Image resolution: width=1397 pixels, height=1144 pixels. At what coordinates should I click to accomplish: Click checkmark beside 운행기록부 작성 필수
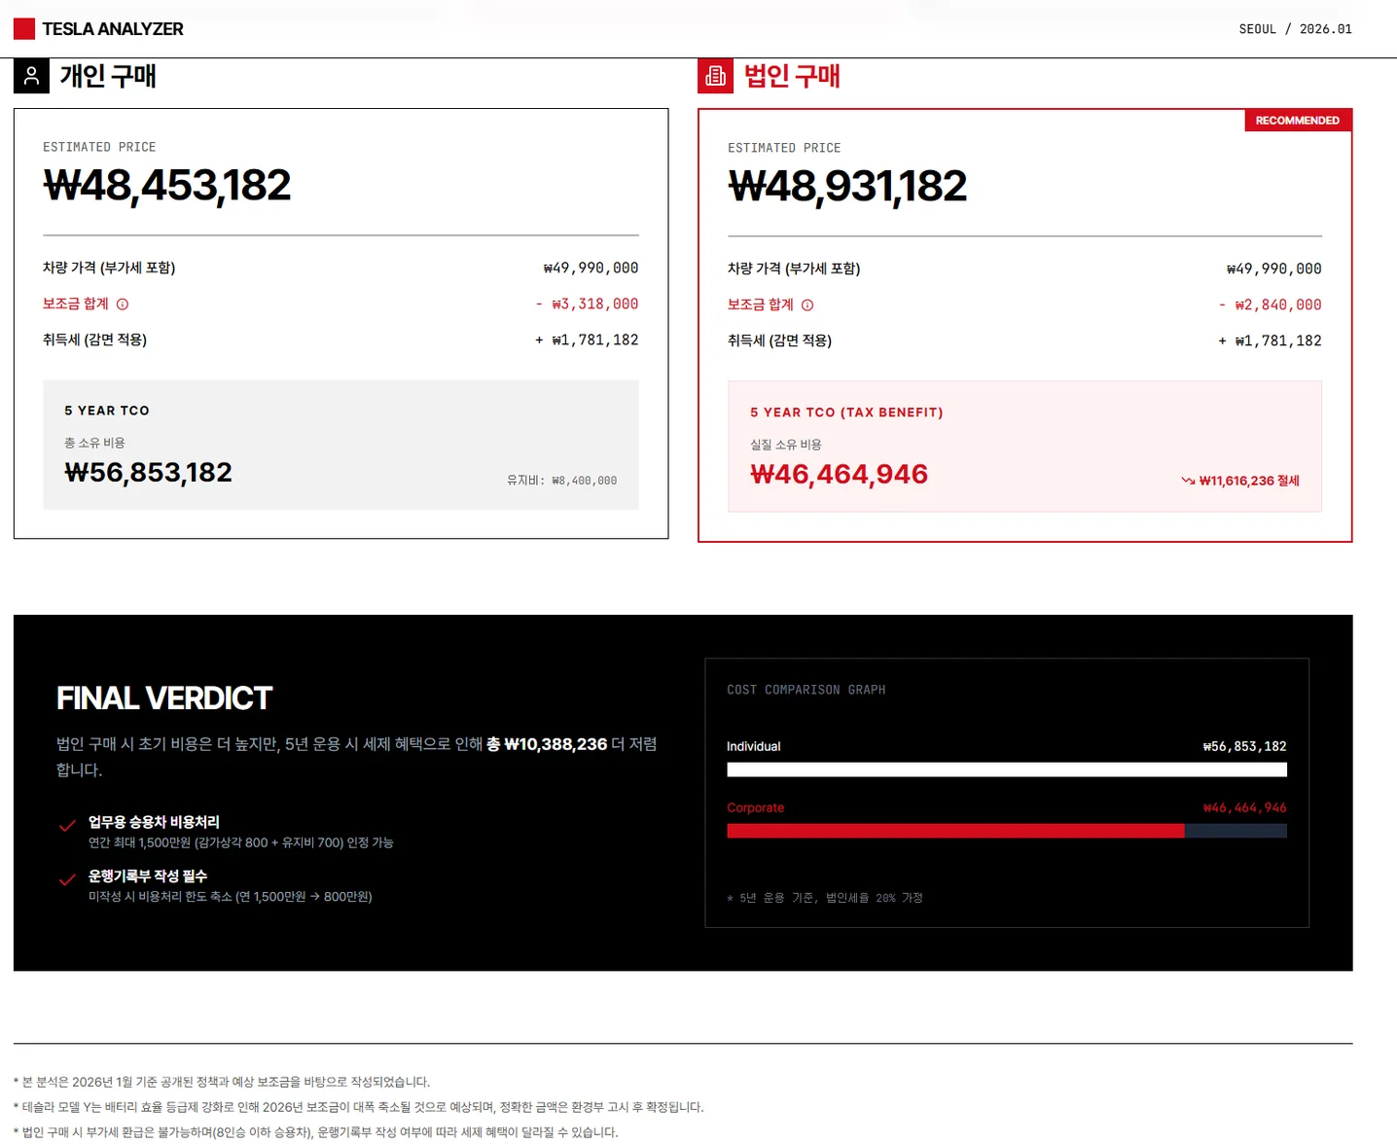(x=67, y=880)
